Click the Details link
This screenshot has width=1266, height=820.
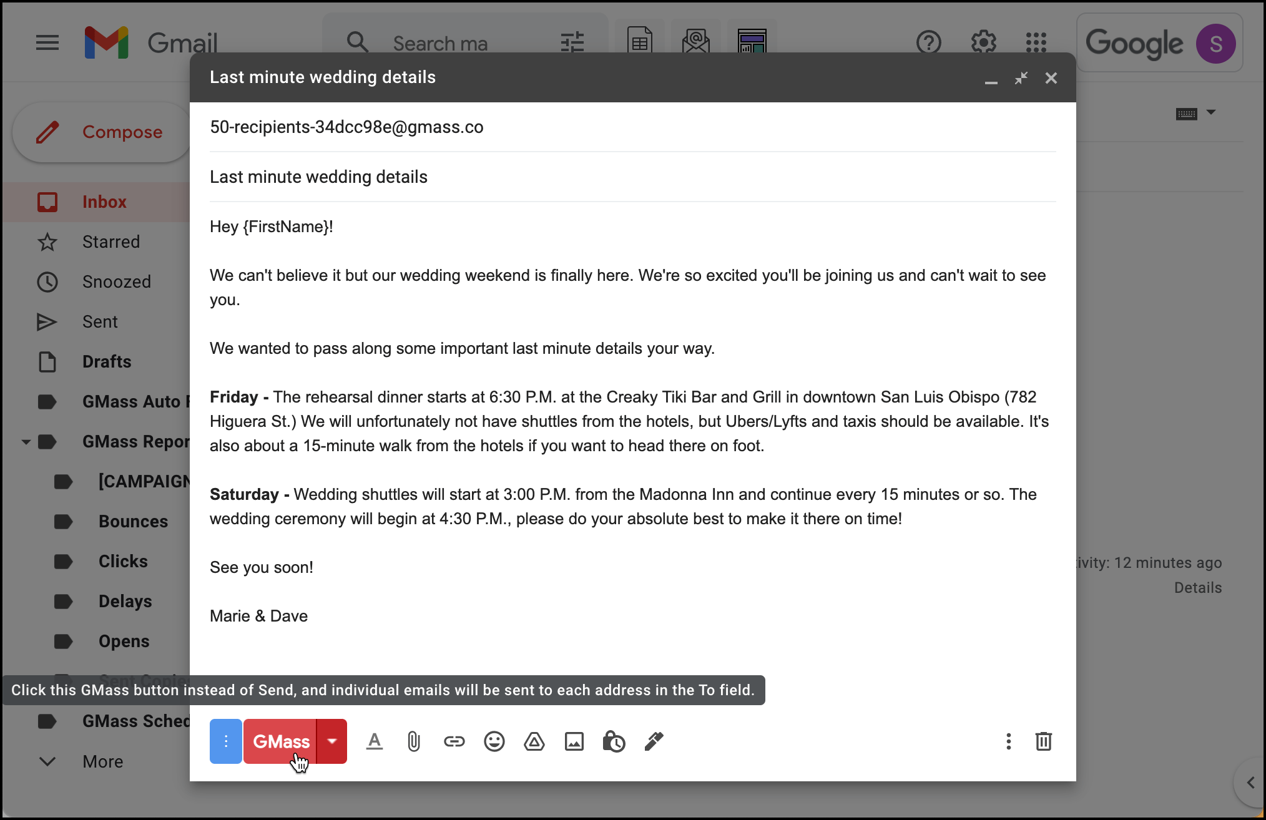(x=1198, y=588)
